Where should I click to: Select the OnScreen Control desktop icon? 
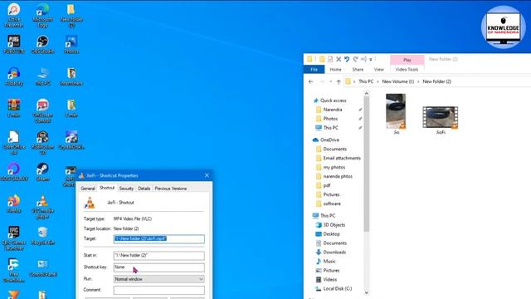(42, 110)
